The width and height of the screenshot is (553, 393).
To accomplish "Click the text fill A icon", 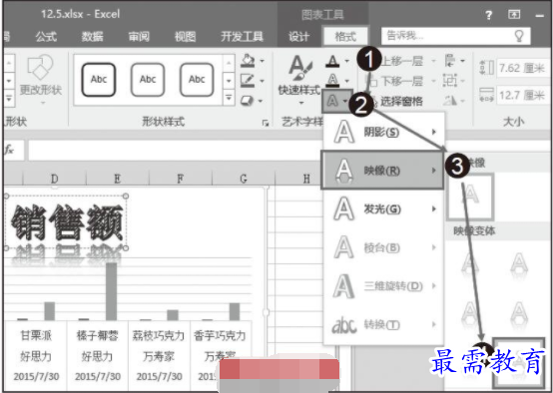I will coord(332,61).
